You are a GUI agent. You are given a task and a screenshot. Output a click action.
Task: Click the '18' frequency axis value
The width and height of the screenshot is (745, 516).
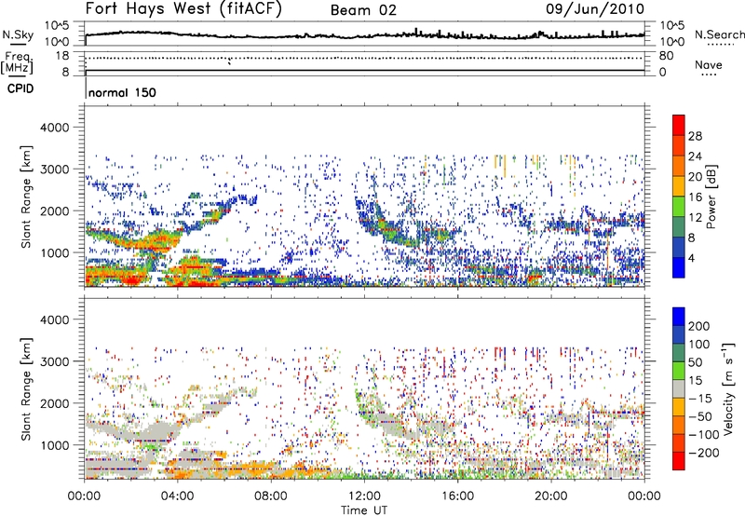click(x=62, y=56)
